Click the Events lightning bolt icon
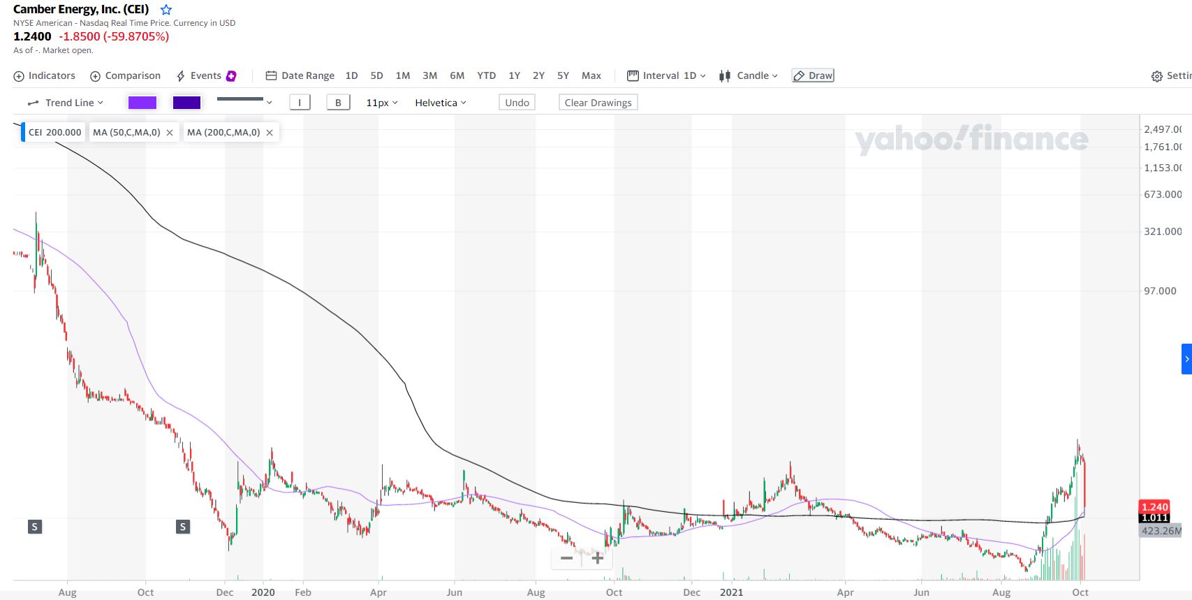Image resolution: width=1192 pixels, height=600 pixels. pyautogui.click(x=181, y=76)
